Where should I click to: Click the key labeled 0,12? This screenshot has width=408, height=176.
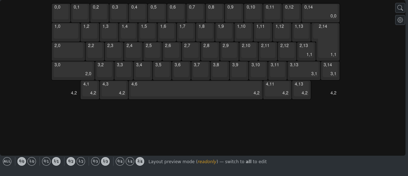click(x=292, y=13)
